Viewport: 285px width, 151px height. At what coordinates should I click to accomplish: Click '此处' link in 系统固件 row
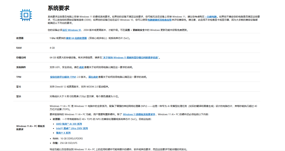[82, 67]
